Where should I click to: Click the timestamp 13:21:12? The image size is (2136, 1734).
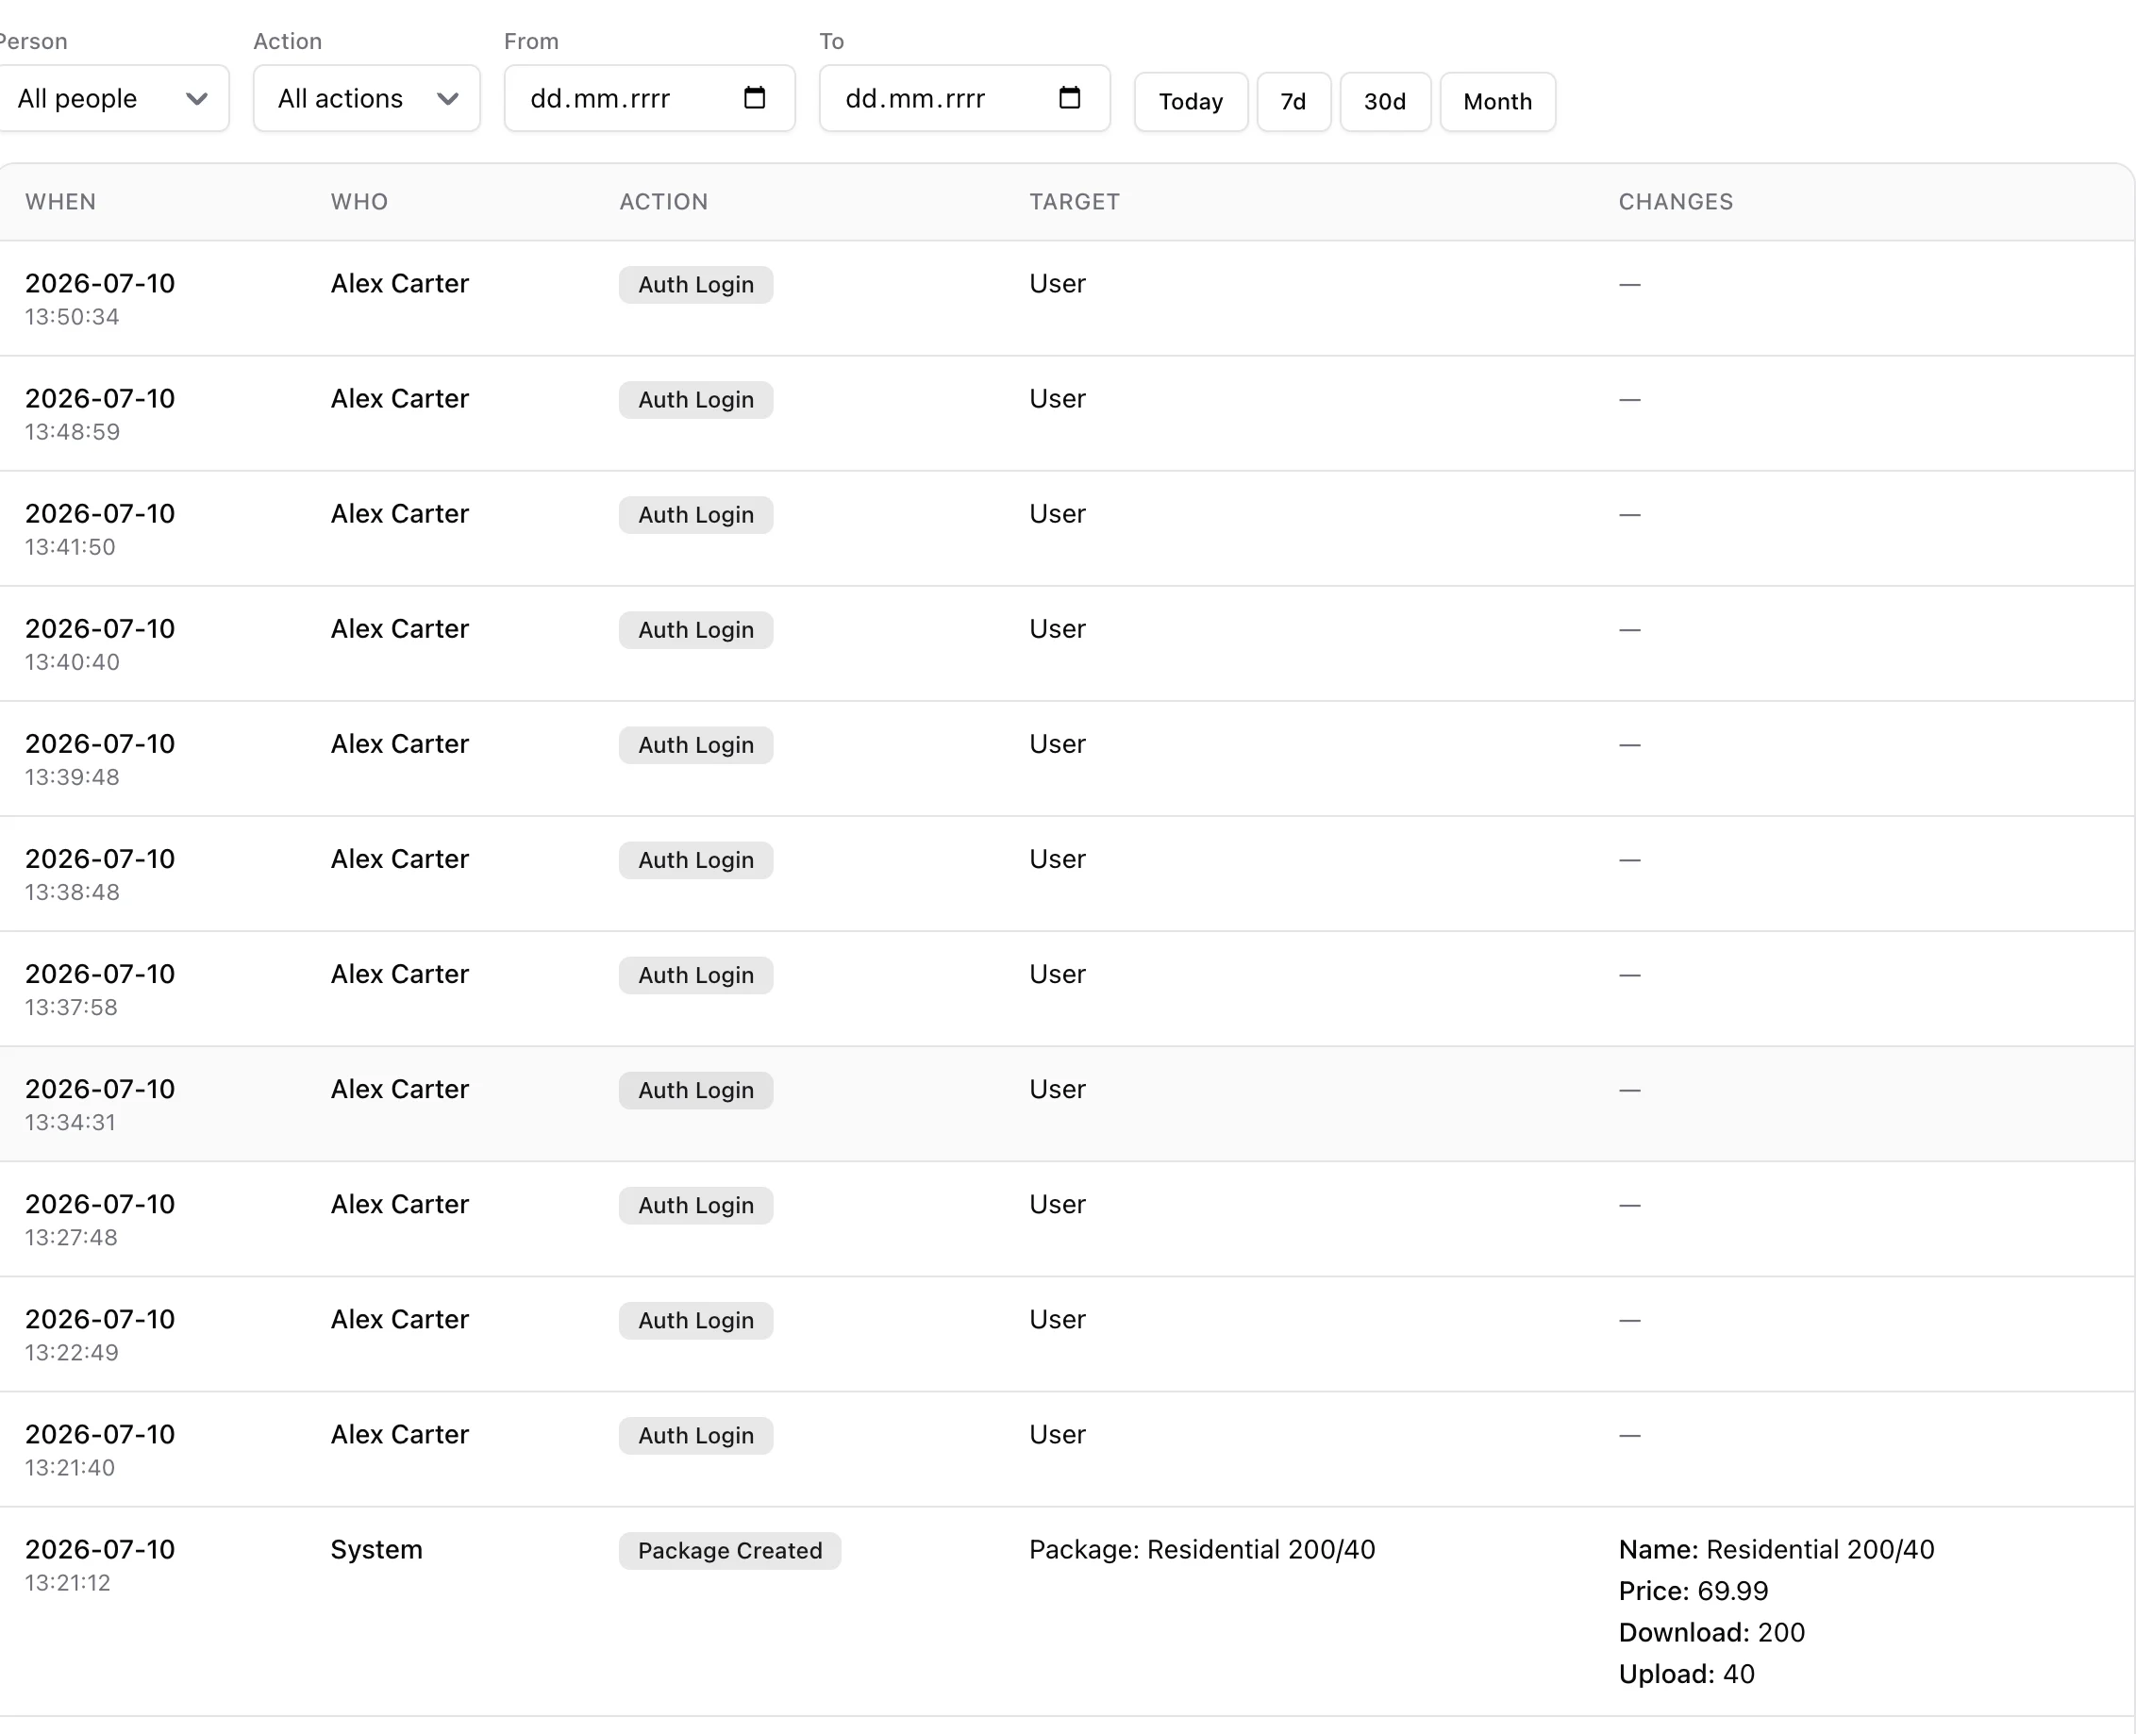[68, 1582]
